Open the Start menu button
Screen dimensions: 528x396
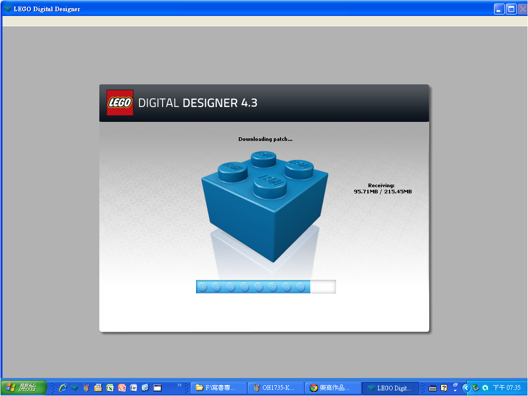coord(24,388)
